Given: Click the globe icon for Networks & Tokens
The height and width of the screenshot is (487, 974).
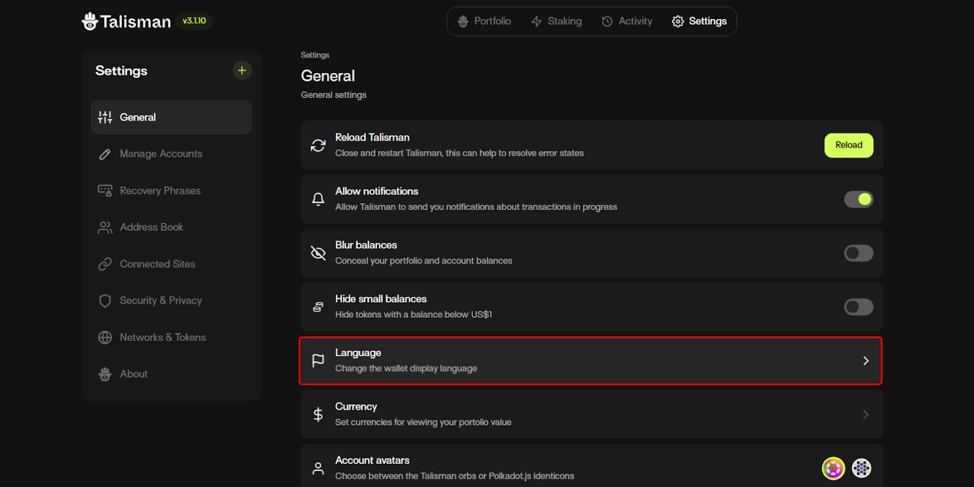Looking at the screenshot, I should point(105,337).
